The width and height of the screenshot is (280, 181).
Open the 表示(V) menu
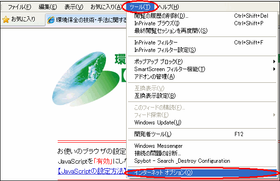click(x=74, y=7)
